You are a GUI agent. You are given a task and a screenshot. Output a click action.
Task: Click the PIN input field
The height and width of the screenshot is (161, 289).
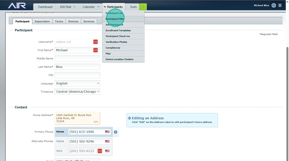tap(77, 75)
